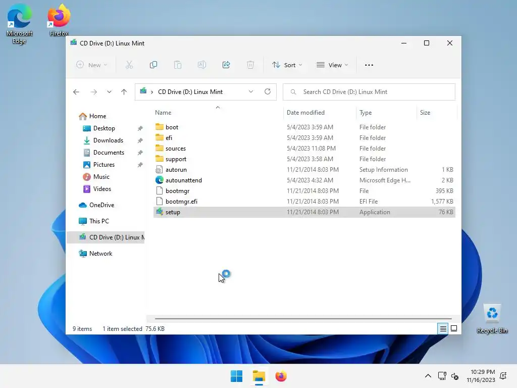Select the autounattend file

(x=304, y=180)
